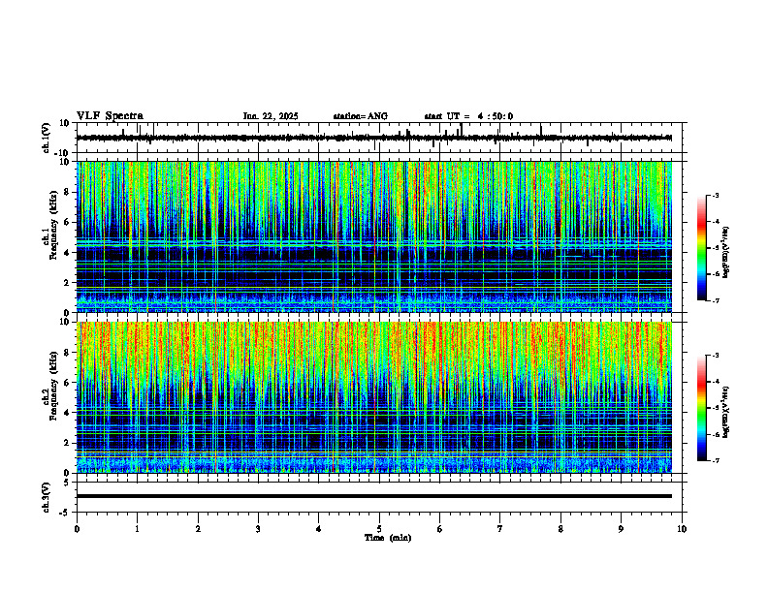768x593 pixels.
Task: Click the log(PSD) label beside ch.2 colorbar
Action: click(726, 412)
